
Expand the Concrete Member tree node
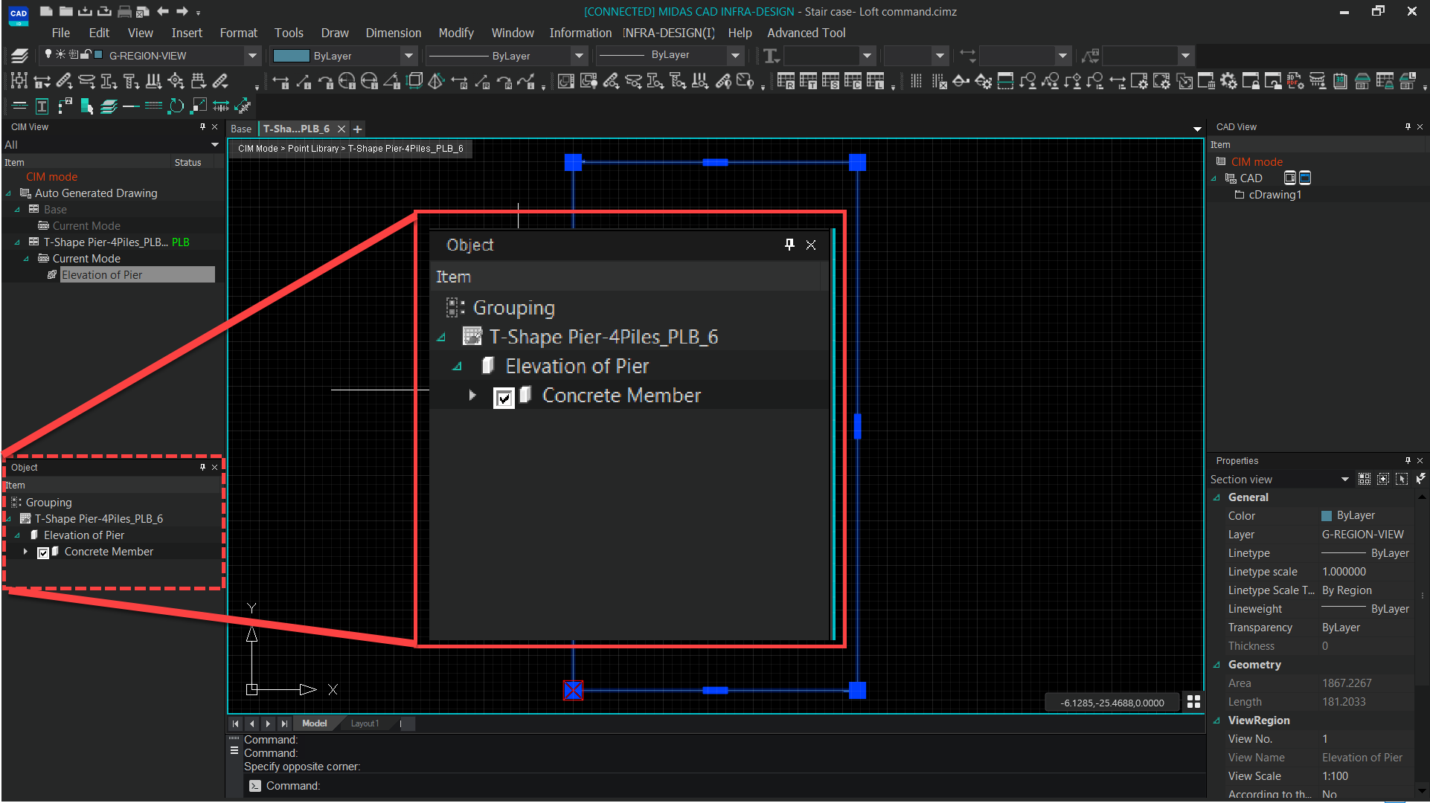tap(25, 552)
